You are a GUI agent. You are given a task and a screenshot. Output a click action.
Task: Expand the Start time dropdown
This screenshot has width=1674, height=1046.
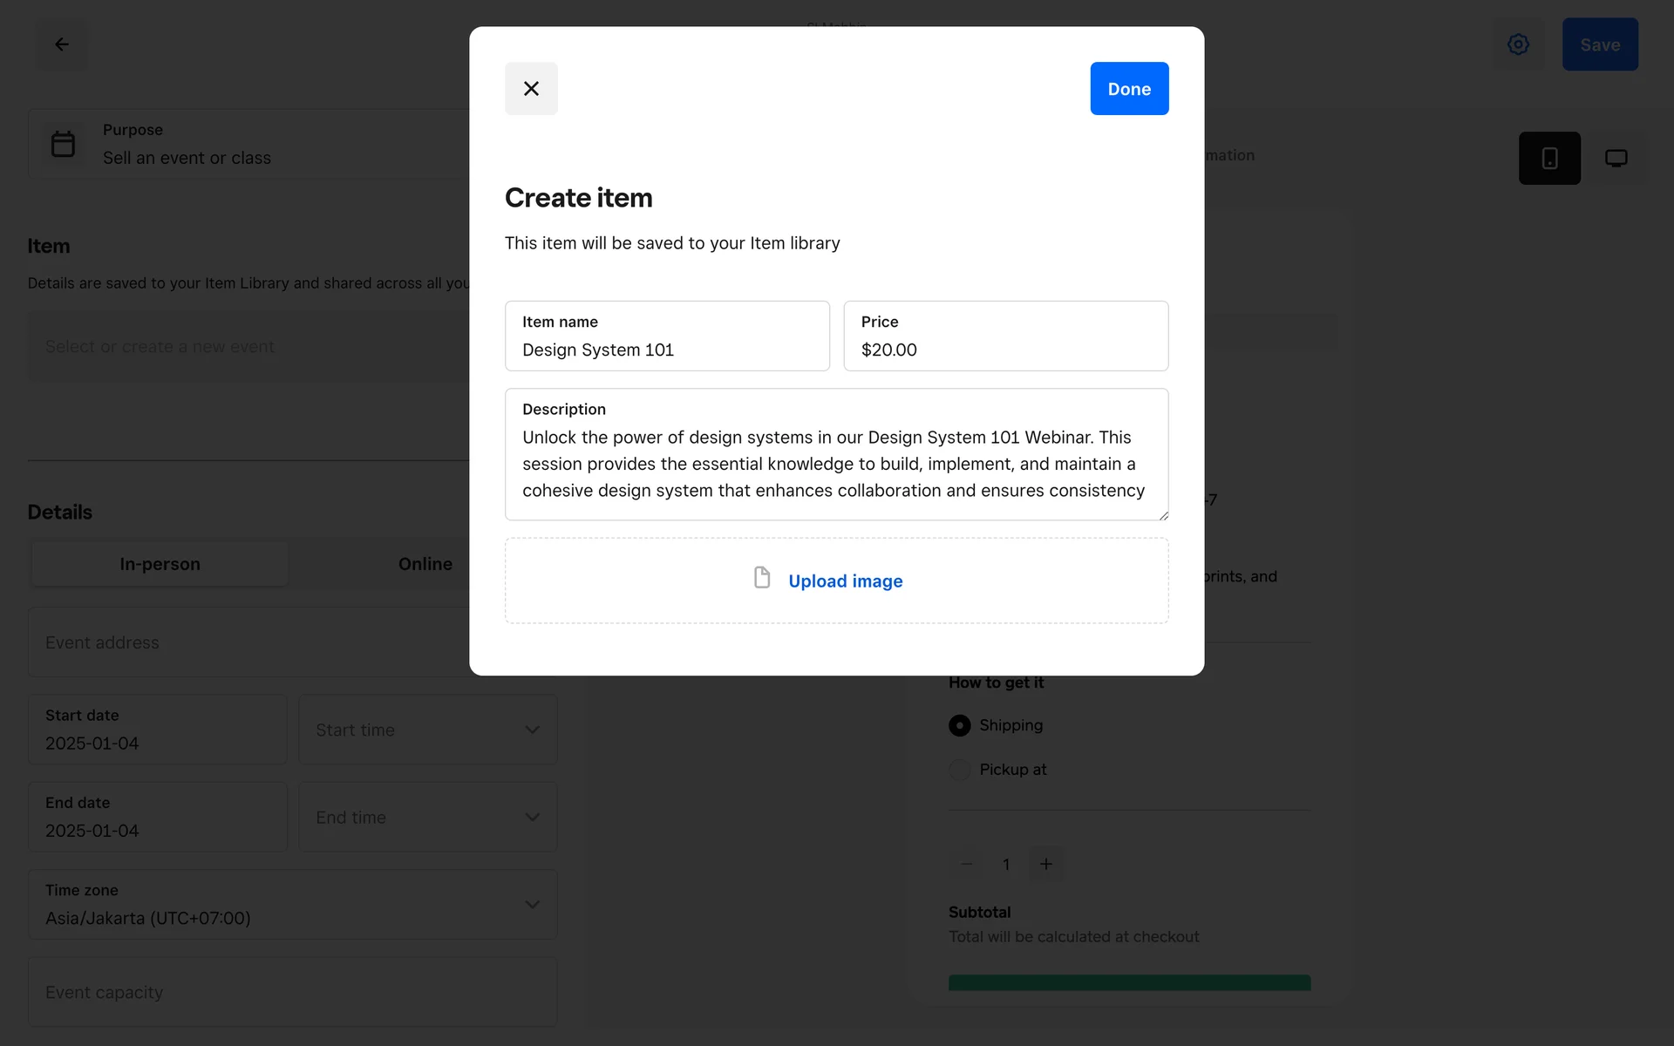[x=427, y=730]
